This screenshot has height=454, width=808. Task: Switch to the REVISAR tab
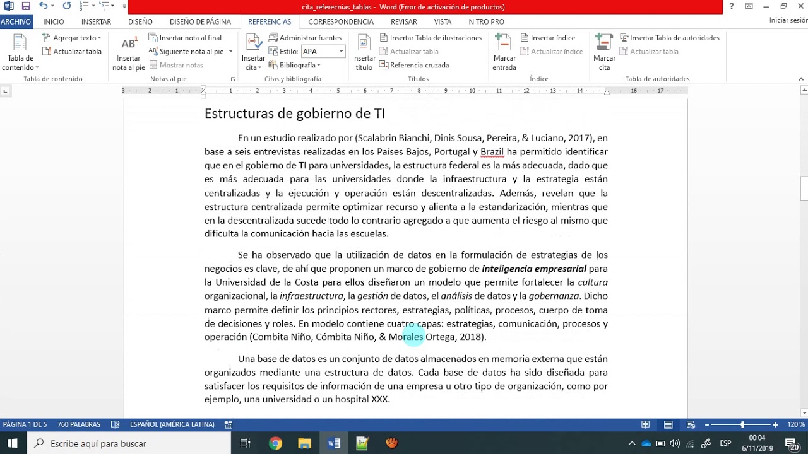click(x=404, y=21)
